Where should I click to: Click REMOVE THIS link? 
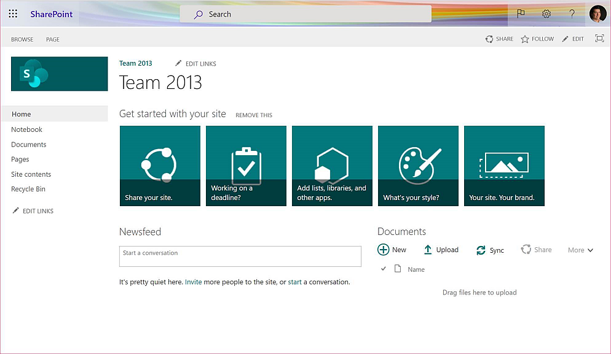[254, 115]
